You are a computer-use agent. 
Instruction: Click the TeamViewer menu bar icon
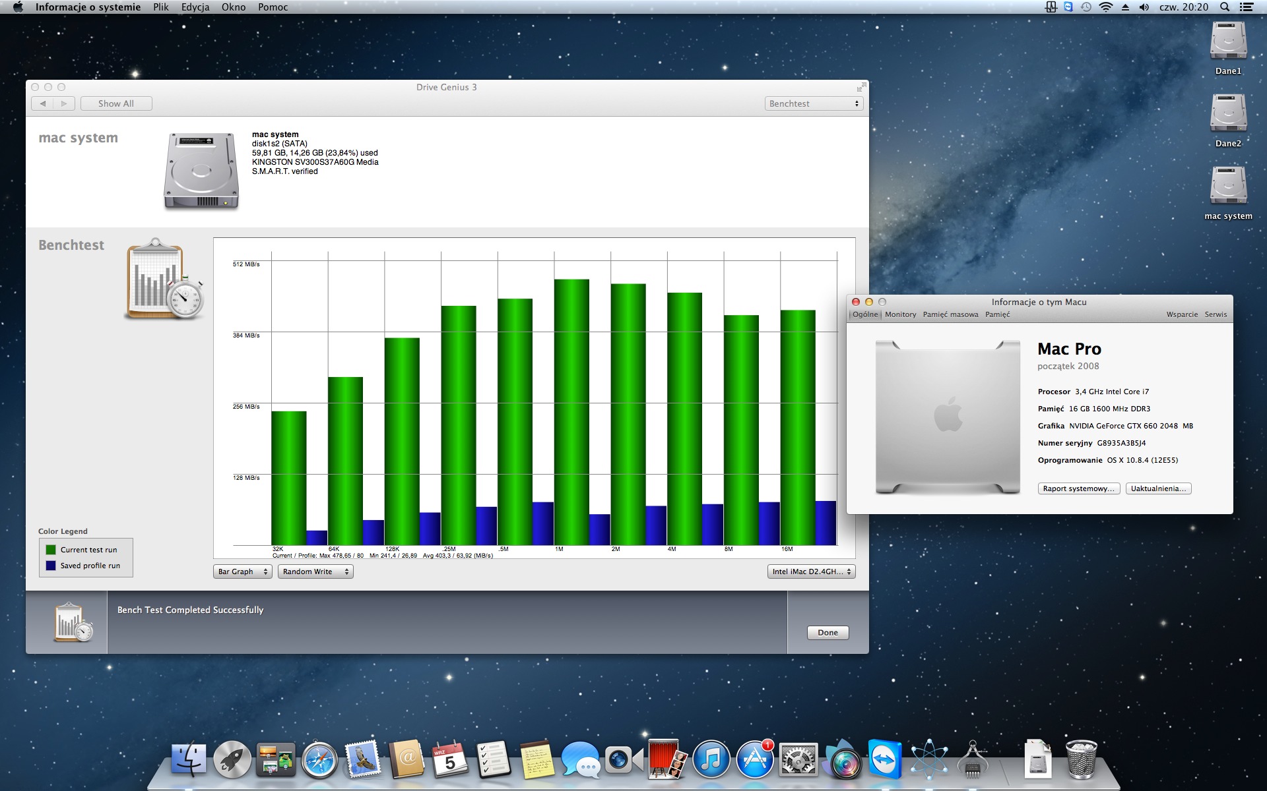point(1068,7)
